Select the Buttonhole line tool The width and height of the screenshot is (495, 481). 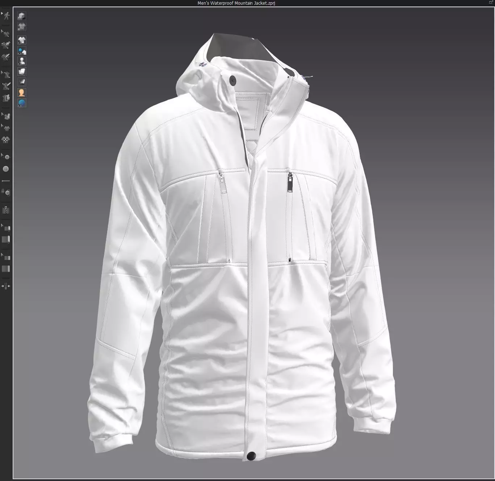[x=6, y=180]
